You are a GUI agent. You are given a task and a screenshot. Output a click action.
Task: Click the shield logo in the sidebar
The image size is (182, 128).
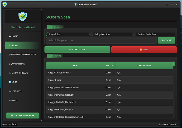23,16
